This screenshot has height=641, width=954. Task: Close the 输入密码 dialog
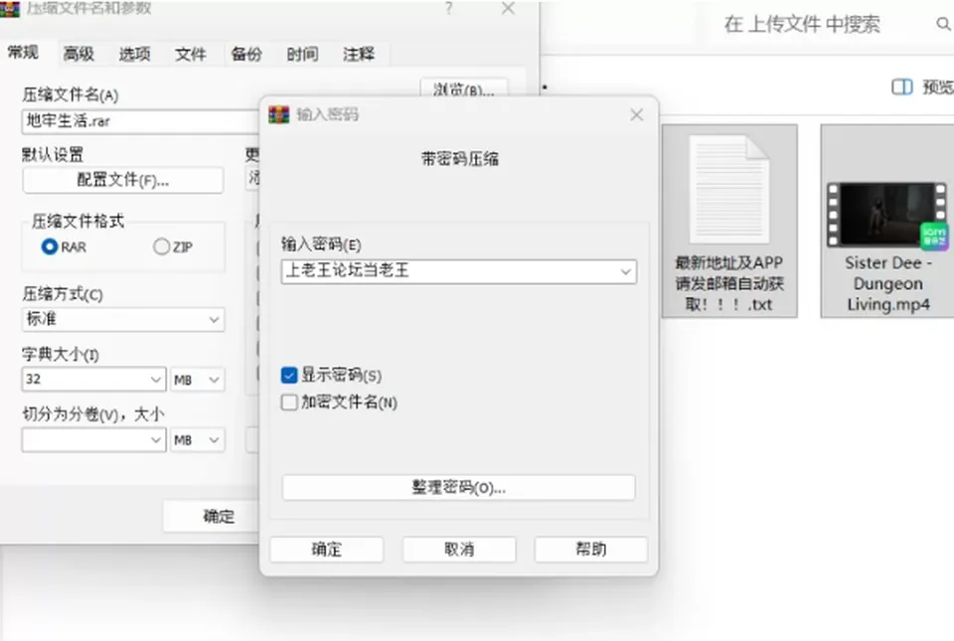(636, 114)
